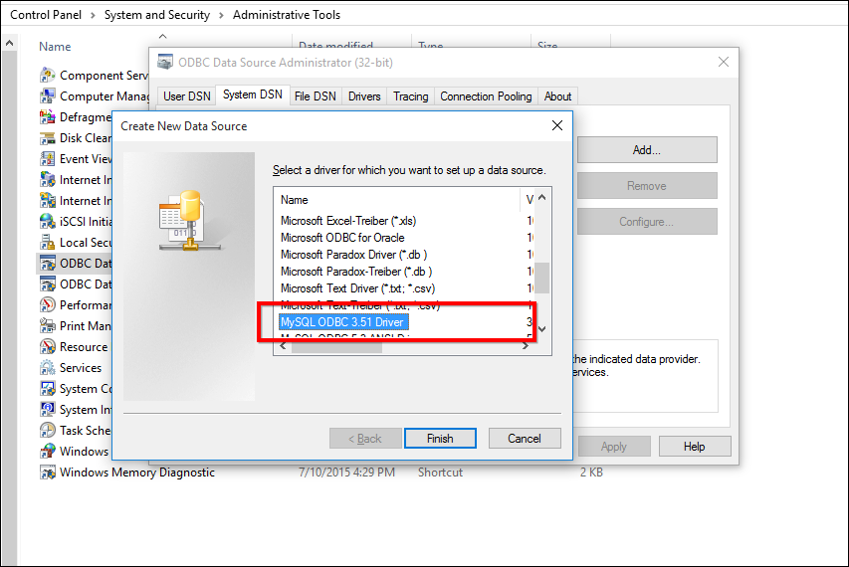Select the Local Security Policy icon

click(x=48, y=243)
